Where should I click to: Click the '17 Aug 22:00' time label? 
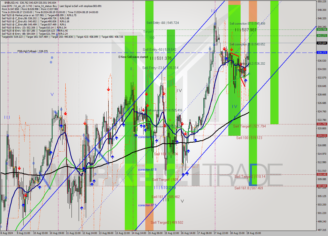[x=220, y=233]
